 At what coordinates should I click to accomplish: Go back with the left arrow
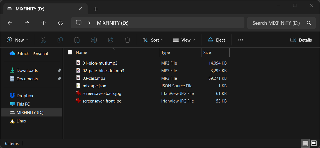(10, 23)
